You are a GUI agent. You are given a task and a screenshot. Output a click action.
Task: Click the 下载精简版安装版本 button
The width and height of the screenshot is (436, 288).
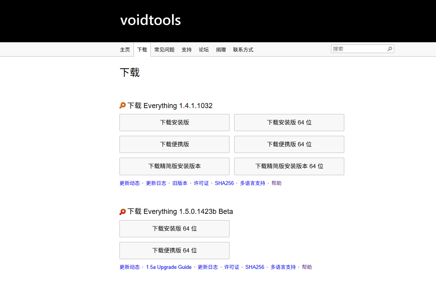(174, 166)
